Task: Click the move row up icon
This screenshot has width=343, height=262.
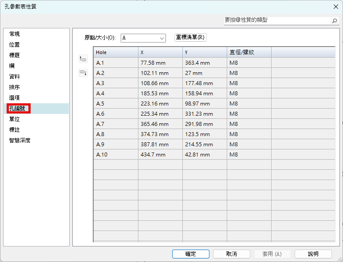Action: 83,59
